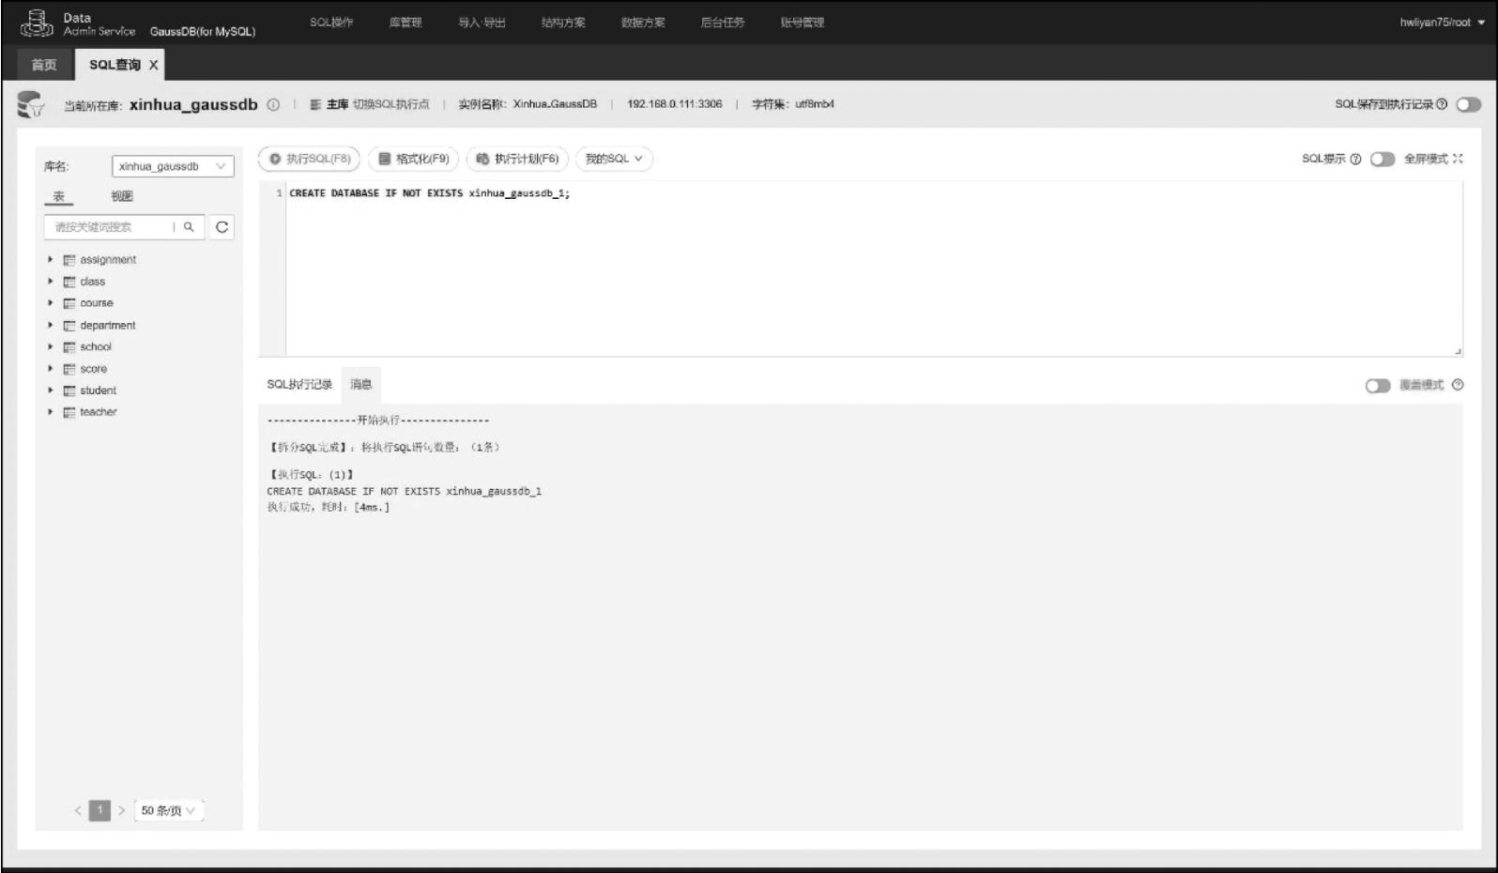
Task: Click the help icon beside 覆盖模式
Action: [1458, 385]
